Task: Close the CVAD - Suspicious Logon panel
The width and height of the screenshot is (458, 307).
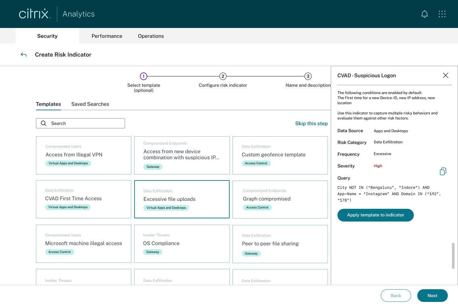Action: [x=446, y=75]
